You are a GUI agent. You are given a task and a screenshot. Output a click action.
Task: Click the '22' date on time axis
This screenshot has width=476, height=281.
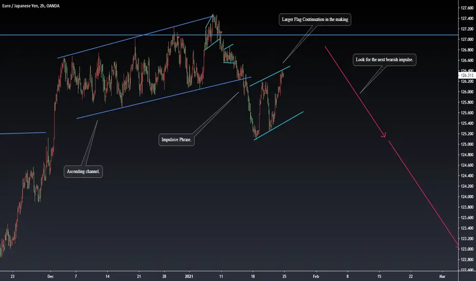(411, 276)
